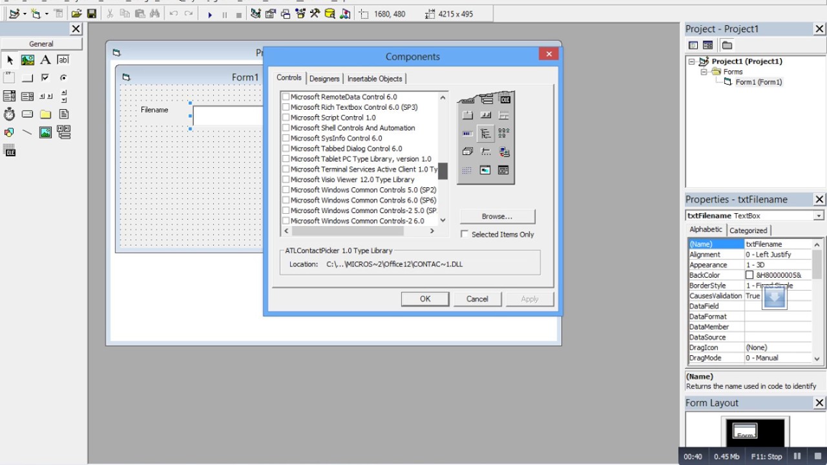
Task: Select the DriveListBox tool
Action: [x=28, y=114]
